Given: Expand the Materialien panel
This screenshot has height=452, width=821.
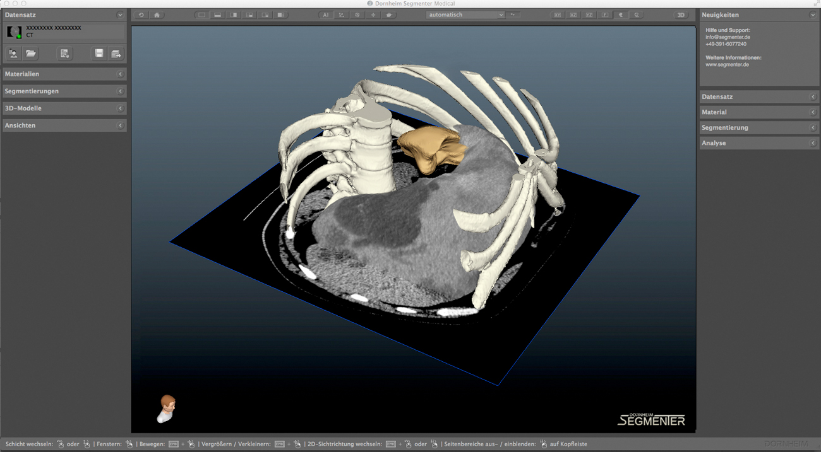Looking at the screenshot, I should (x=64, y=74).
